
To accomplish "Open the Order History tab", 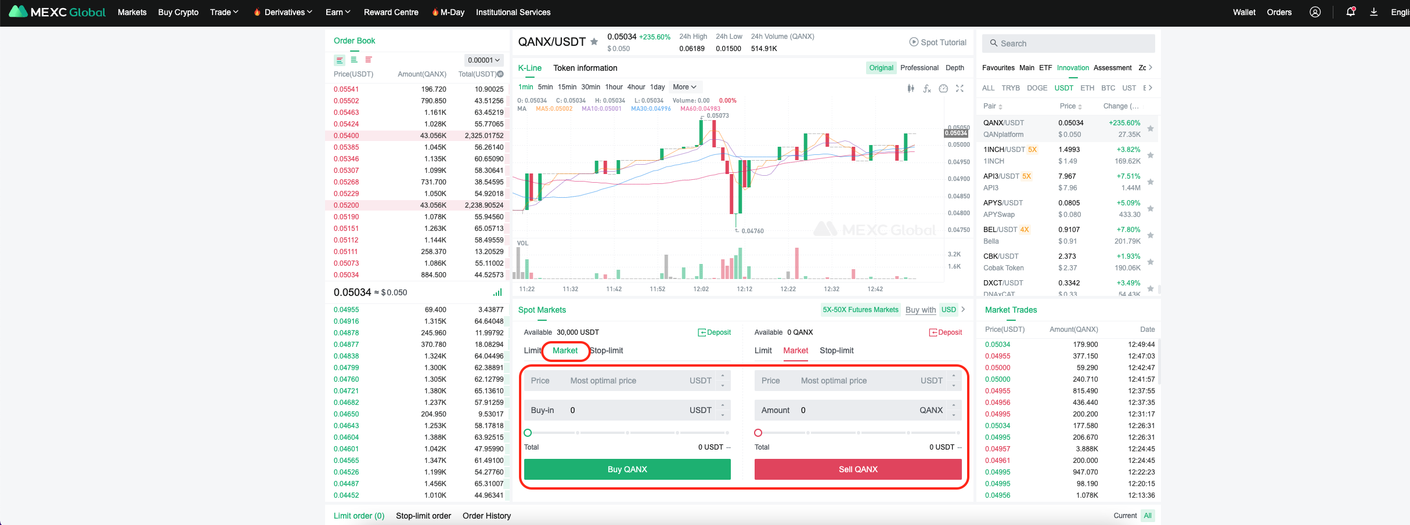I will [486, 516].
